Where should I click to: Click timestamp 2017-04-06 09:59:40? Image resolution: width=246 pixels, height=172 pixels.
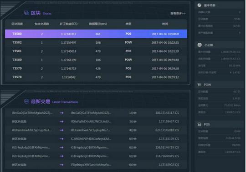point(165,60)
